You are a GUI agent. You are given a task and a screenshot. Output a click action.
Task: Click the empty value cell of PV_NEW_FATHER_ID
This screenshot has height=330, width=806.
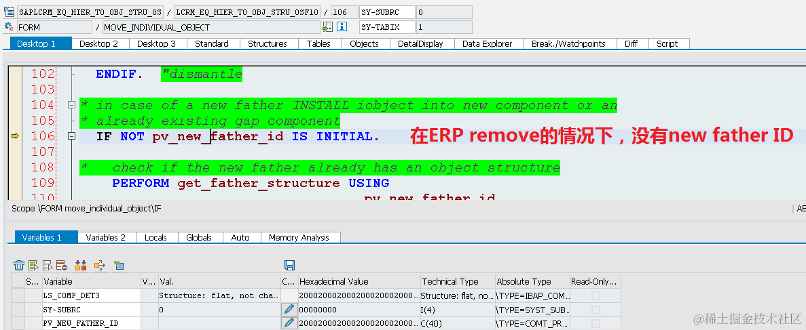pos(219,323)
